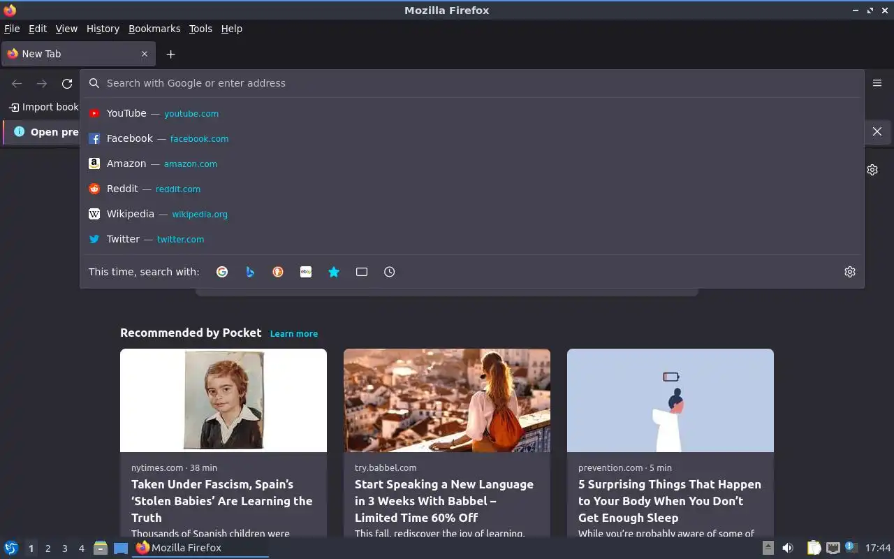
Task: Click the reload page icon
Action: (67, 84)
